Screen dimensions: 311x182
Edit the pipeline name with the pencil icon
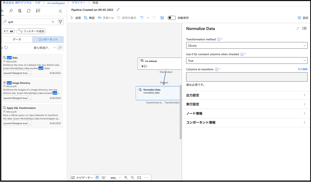tap(118, 10)
